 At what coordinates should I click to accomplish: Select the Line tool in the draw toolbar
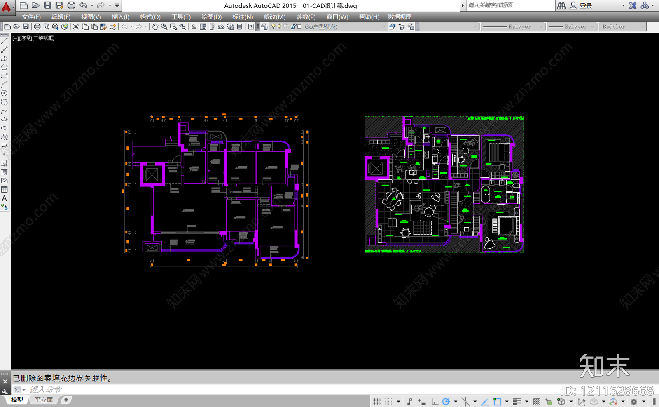pyautogui.click(x=5, y=41)
